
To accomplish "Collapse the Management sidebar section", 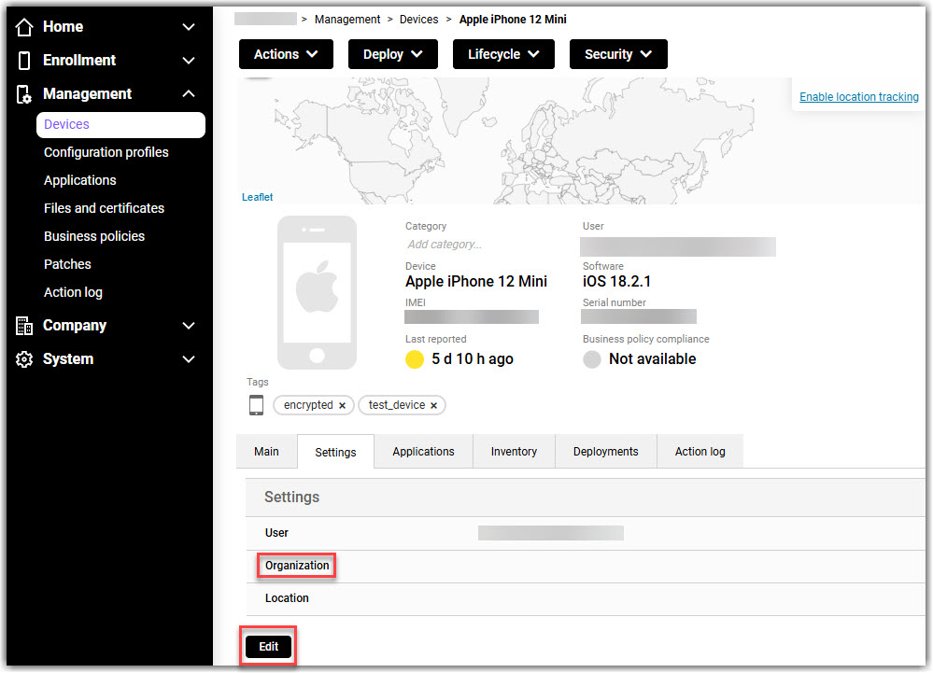I will [188, 94].
